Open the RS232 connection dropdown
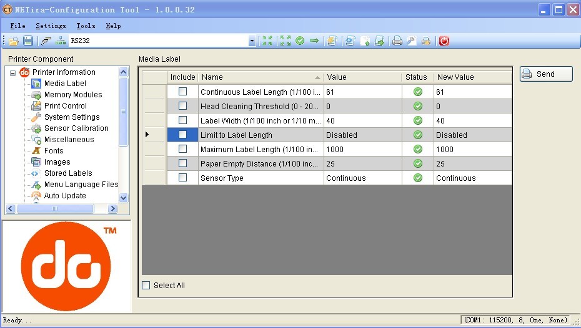This screenshot has height=328, width=581. [252, 41]
